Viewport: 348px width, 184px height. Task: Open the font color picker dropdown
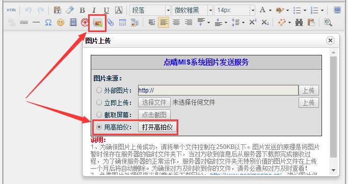(x=270, y=10)
